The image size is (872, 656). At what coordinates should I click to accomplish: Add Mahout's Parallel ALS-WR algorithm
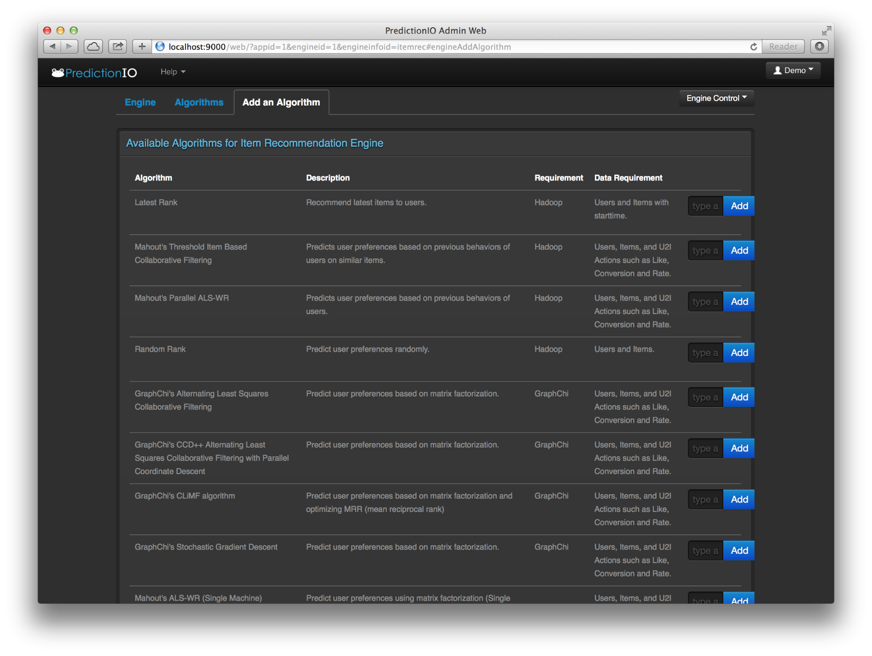coord(739,301)
